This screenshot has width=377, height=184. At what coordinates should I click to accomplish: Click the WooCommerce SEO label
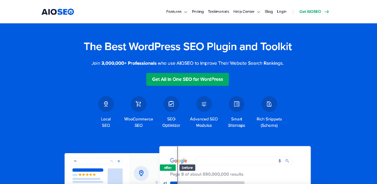coord(138,122)
